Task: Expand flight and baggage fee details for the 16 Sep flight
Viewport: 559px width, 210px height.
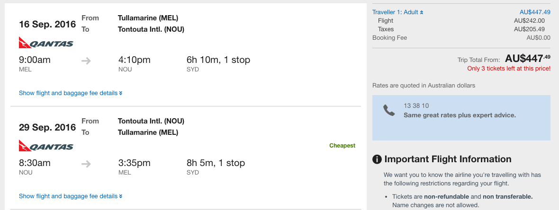Action: click(71, 93)
